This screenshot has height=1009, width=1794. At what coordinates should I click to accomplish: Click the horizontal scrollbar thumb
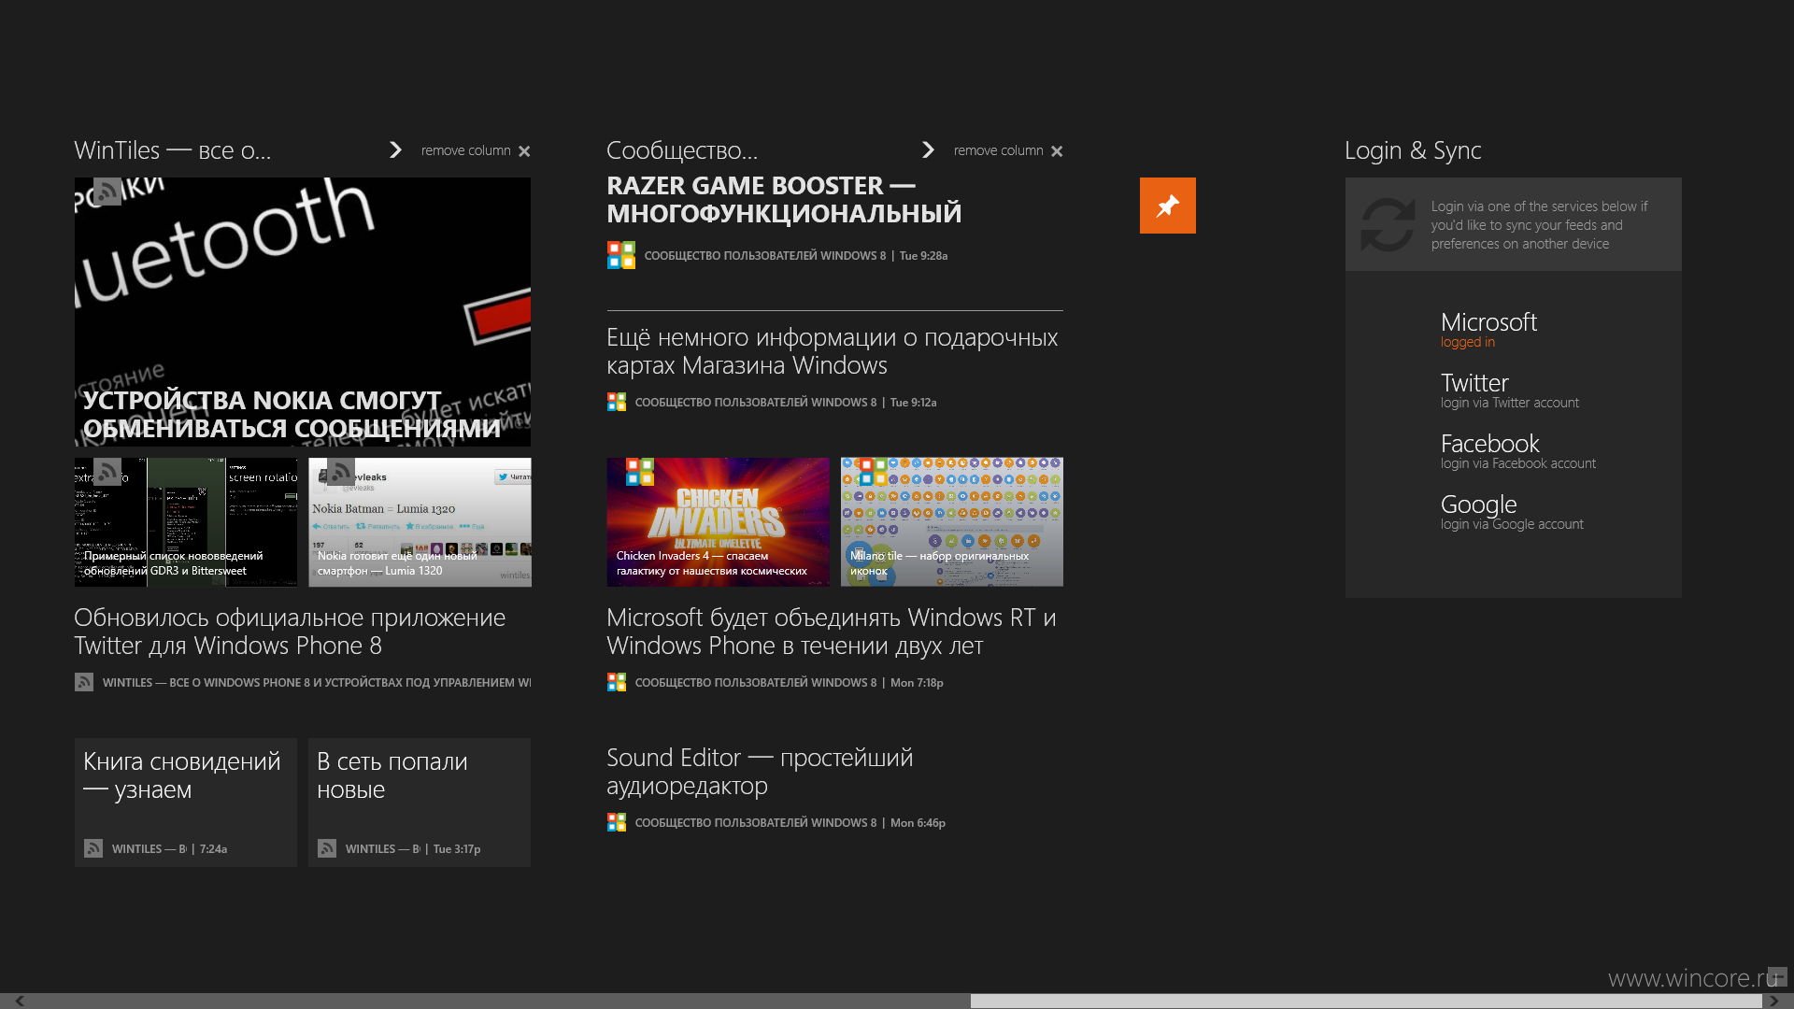(1365, 1001)
